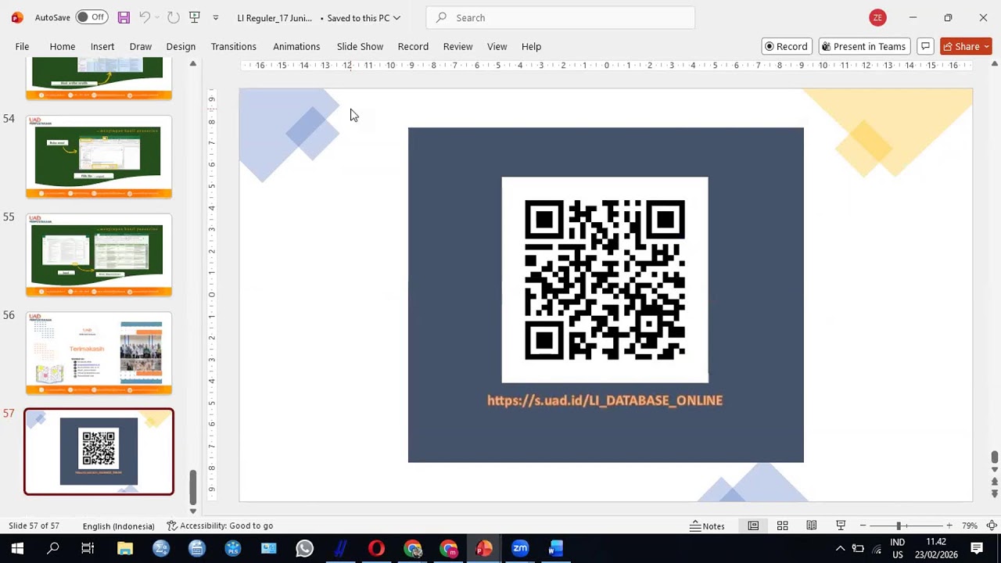This screenshot has width=1001, height=563.
Task: Click the Search box
Action: (x=560, y=17)
